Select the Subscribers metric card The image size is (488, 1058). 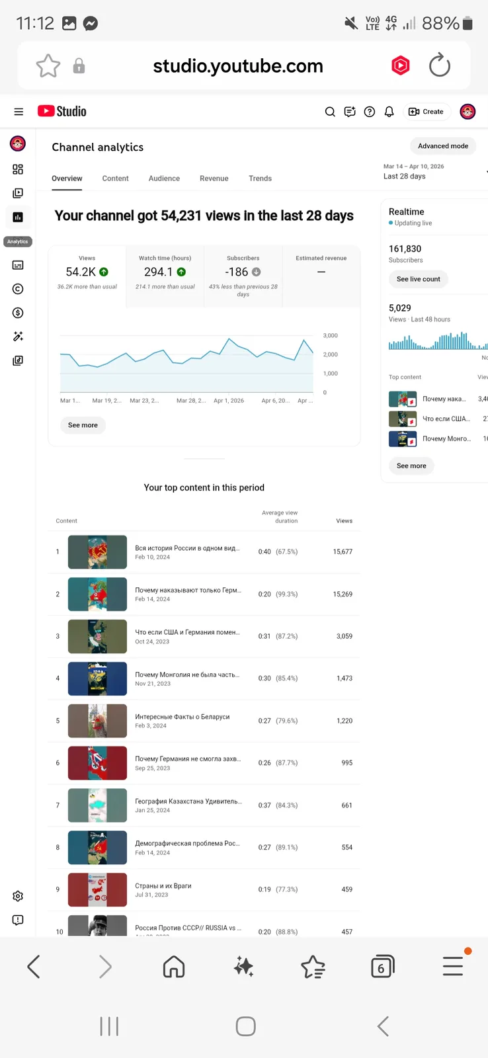tap(243, 276)
